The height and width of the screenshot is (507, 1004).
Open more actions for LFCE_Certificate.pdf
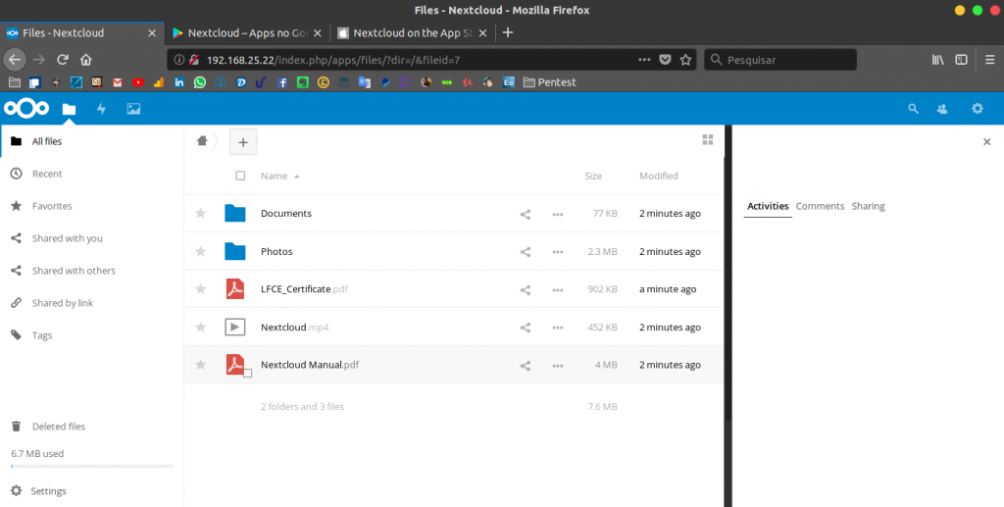(x=558, y=290)
